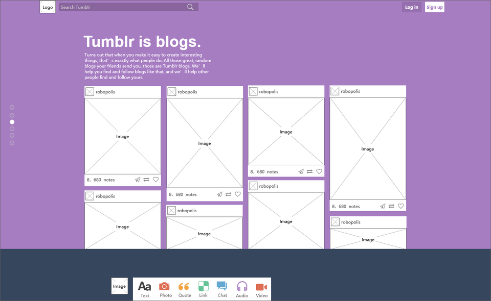
Task: Open the image in first column's top post
Action: click(x=123, y=136)
